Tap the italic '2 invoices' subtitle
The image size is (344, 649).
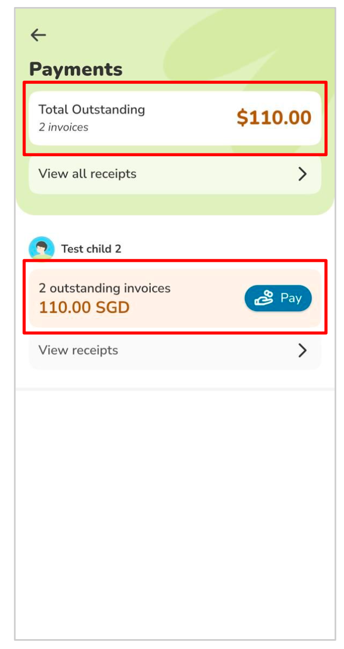(63, 127)
